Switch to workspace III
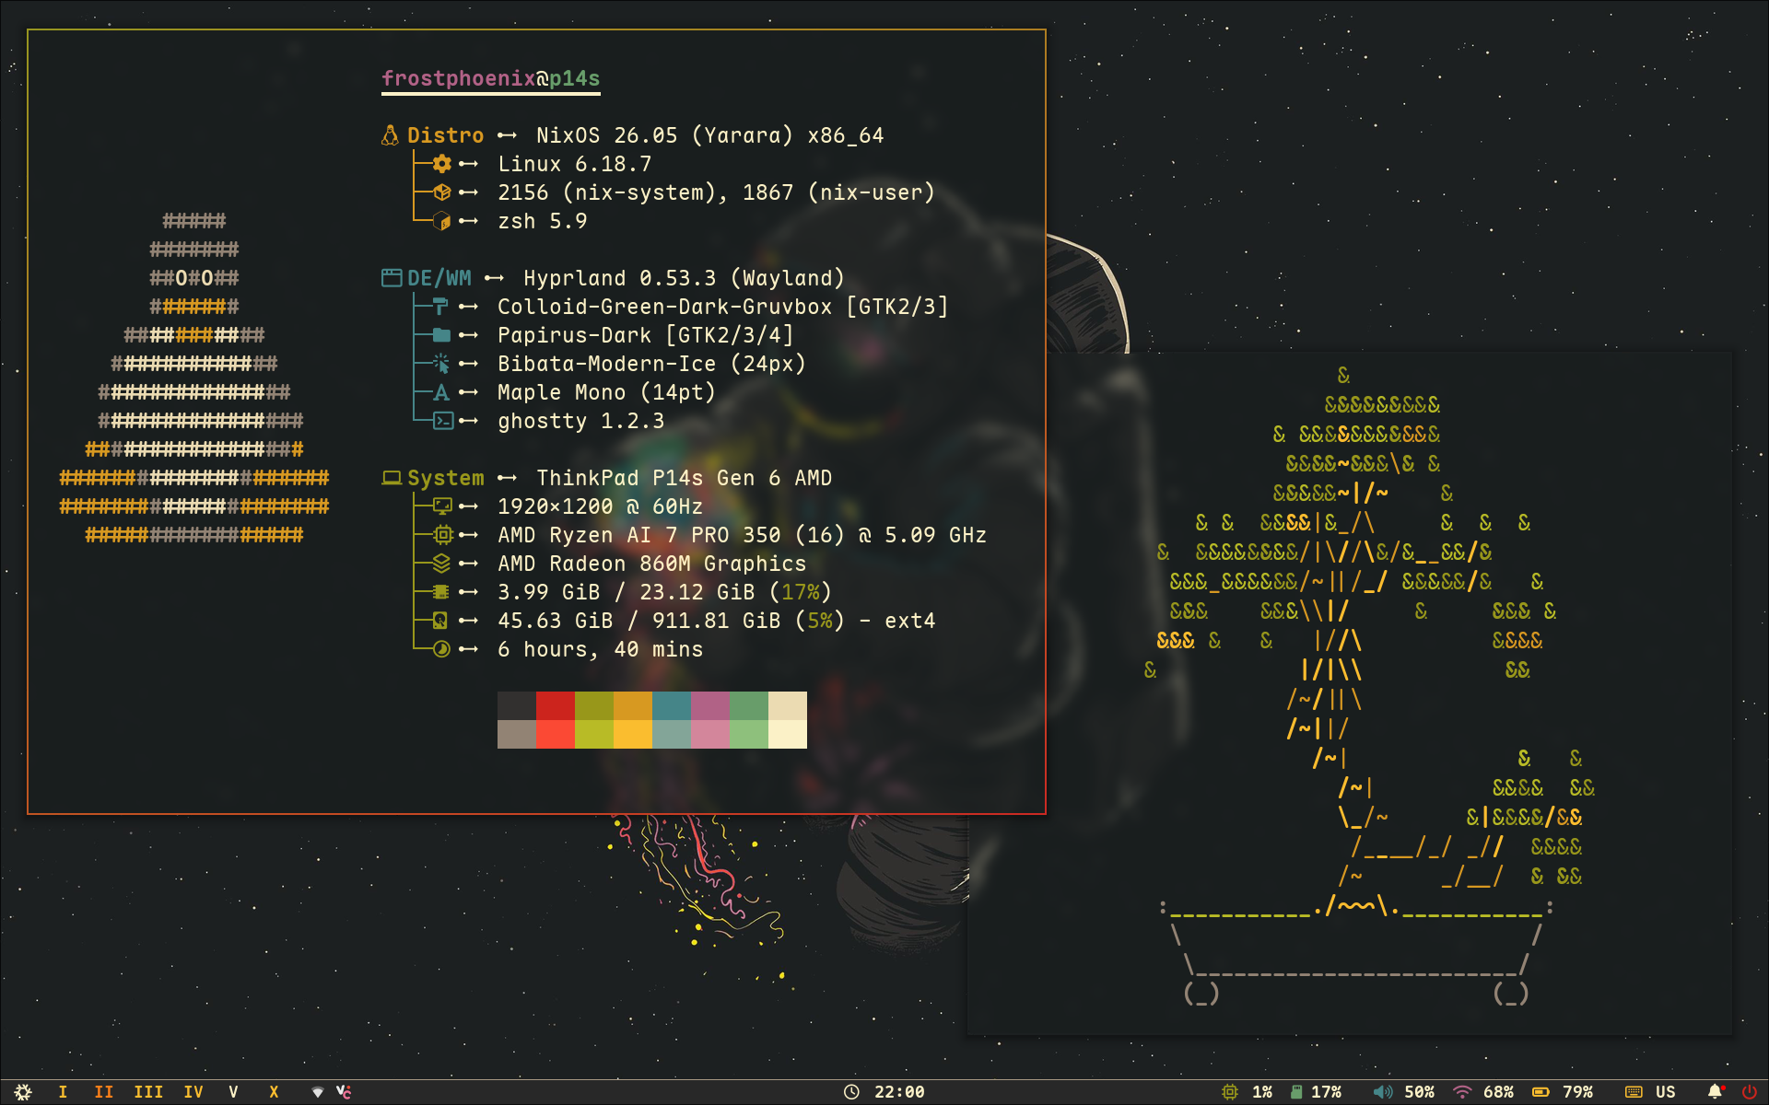The width and height of the screenshot is (1769, 1105). pos(148,1092)
